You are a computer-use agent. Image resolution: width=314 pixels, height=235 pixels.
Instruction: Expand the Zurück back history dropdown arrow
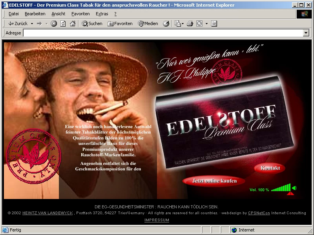point(32,23)
